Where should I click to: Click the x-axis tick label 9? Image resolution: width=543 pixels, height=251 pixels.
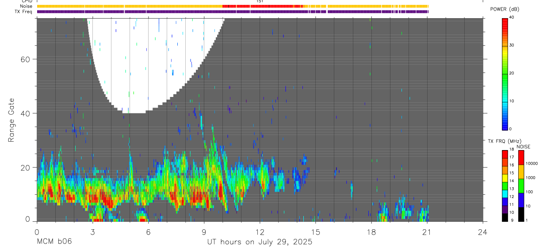pos(204,232)
